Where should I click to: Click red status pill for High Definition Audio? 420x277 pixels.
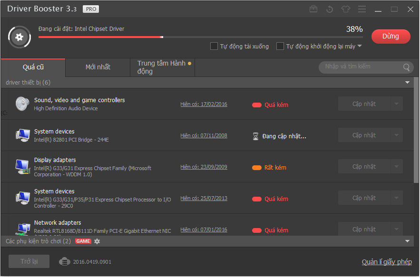pyautogui.click(x=256, y=105)
